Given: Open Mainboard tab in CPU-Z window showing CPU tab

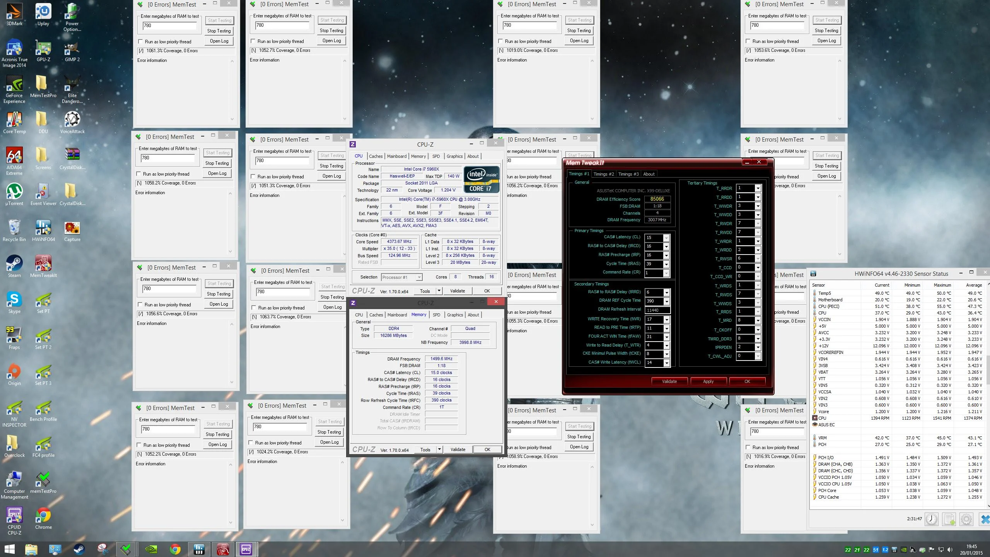Looking at the screenshot, I should tap(397, 156).
